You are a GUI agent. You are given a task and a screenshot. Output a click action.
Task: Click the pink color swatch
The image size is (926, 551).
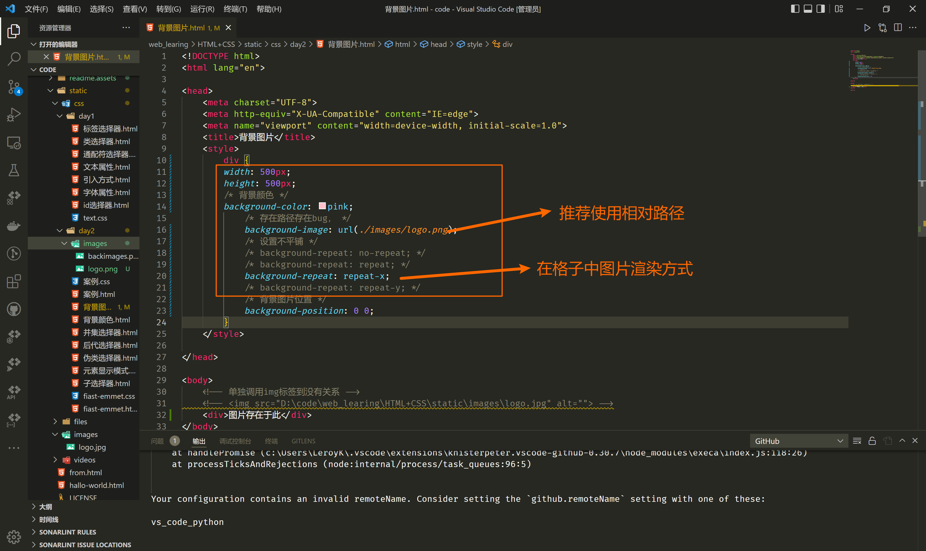pos(322,206)
